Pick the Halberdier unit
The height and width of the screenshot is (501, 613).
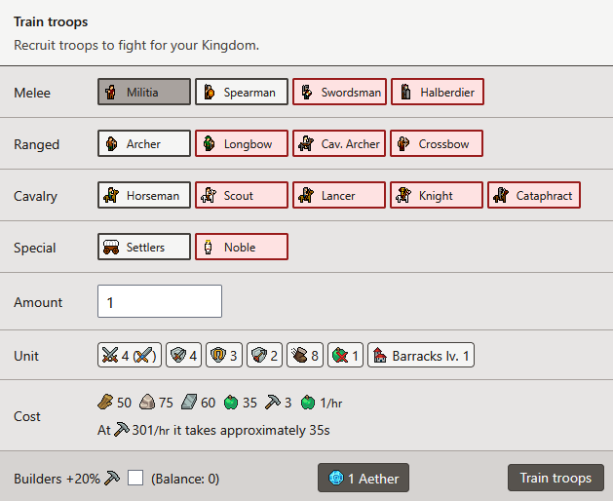tap(437, 92)
